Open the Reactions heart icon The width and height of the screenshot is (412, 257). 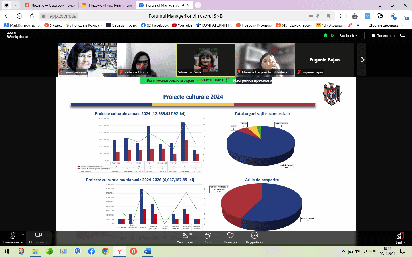click(x=231, y=236)
